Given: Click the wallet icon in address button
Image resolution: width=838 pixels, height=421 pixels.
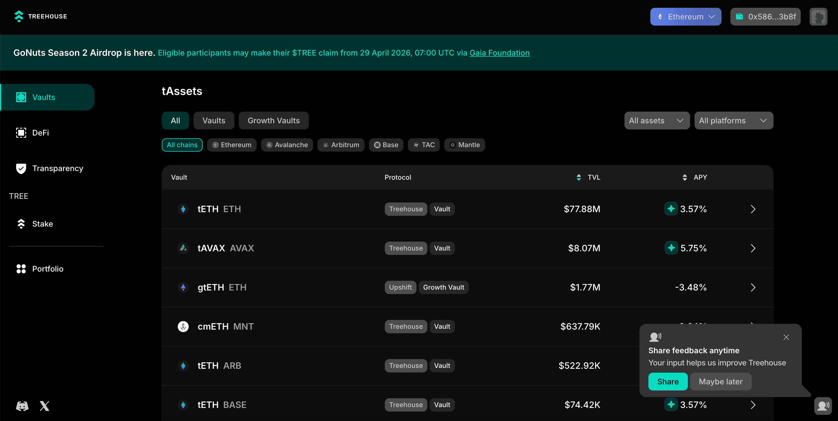Looking at the screenshot, I should (x=739, y=17).
